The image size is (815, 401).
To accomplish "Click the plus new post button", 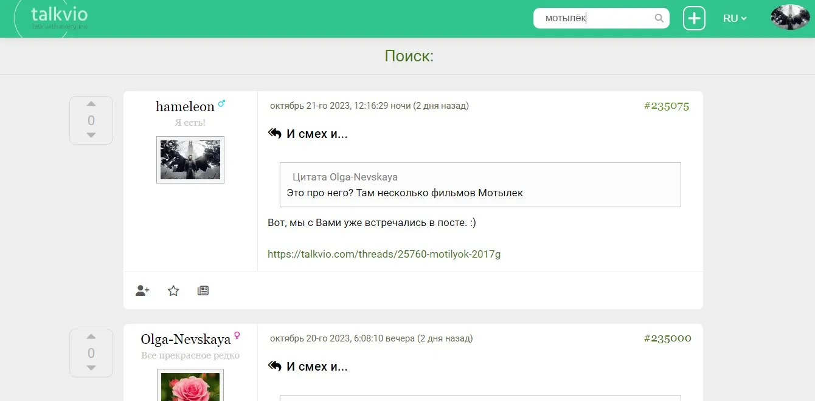I will (694, 18).
